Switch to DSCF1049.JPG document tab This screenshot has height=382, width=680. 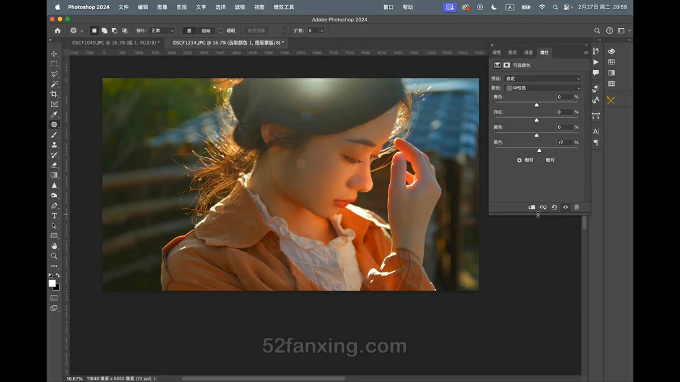click(x=115, y=42)
